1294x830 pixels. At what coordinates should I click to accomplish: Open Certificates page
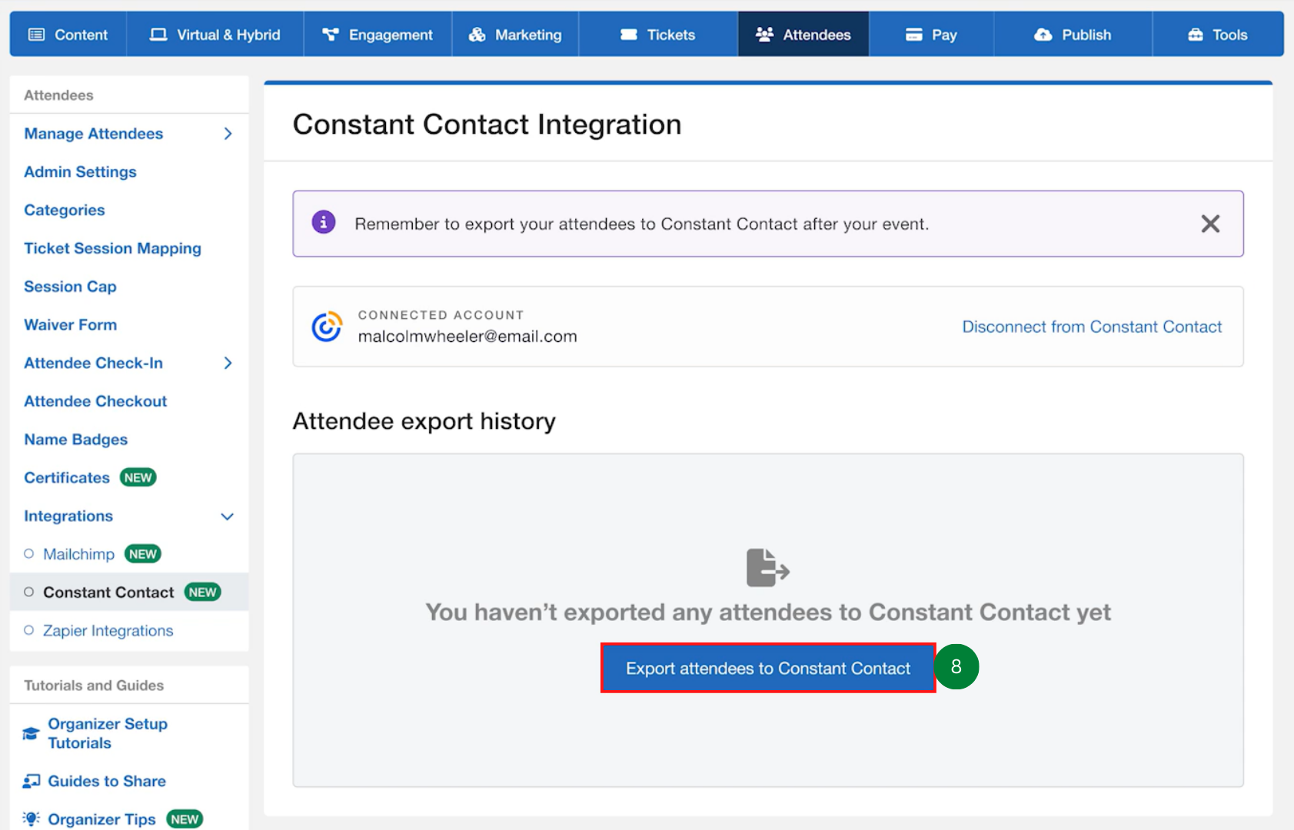(x=67, y=478)
